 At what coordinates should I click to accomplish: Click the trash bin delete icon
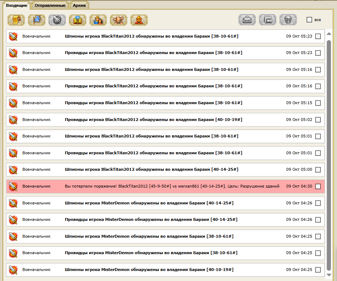288,20
